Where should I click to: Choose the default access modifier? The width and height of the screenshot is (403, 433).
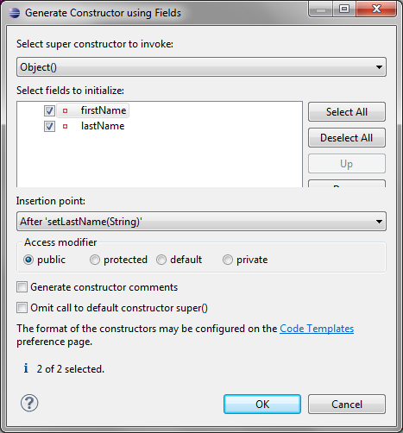click(161, 260)
